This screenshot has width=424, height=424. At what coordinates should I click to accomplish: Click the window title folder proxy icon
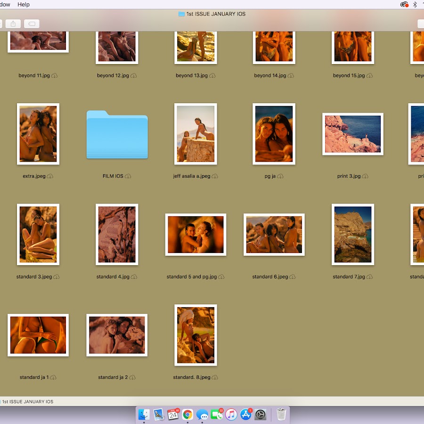pyautogui.click(x=181, y=14)
